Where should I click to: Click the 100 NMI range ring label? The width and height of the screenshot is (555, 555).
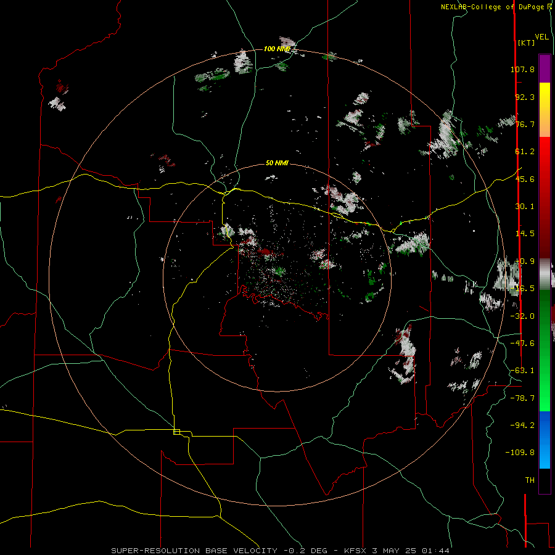[277, 49]
